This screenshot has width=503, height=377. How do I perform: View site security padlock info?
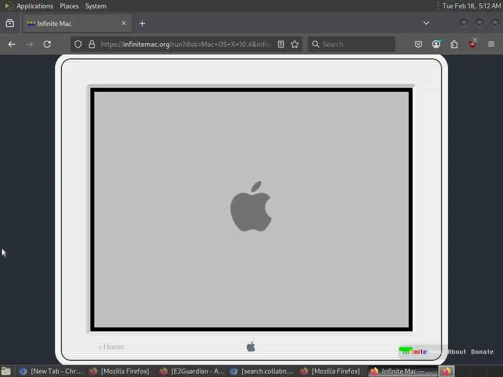pyautogui.click(x=92, y=44)
